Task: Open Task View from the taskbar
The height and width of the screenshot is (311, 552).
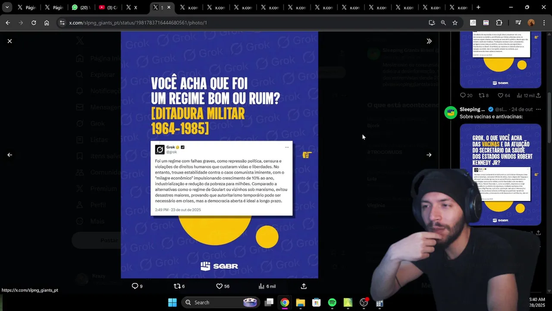Action: (269, 302)
